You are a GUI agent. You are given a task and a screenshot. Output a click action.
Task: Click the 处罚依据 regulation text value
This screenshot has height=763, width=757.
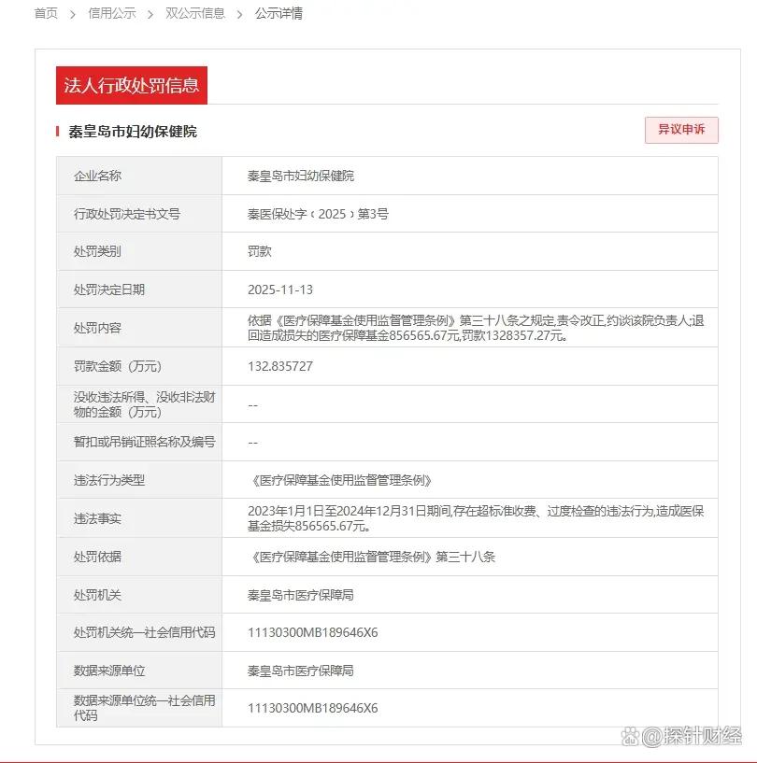[372, 557]
